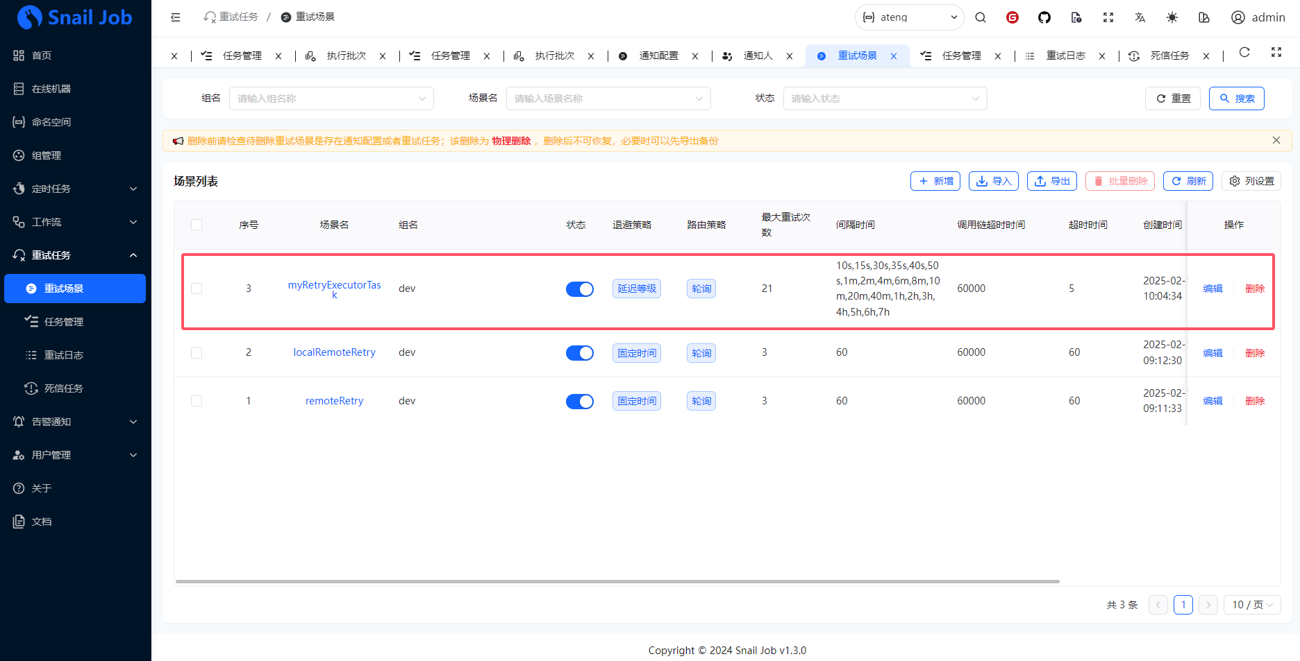The width and height of the screenshot is (1300, 661).
Task: Switch theme using the sun icon
Action: click(1172, 17)
